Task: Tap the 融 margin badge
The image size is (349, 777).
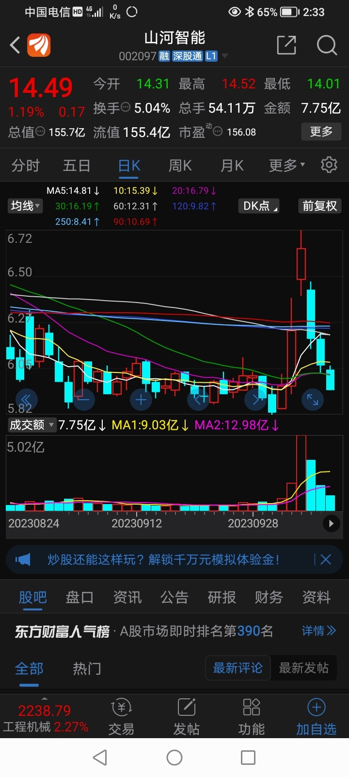Action: click(164, 56)
